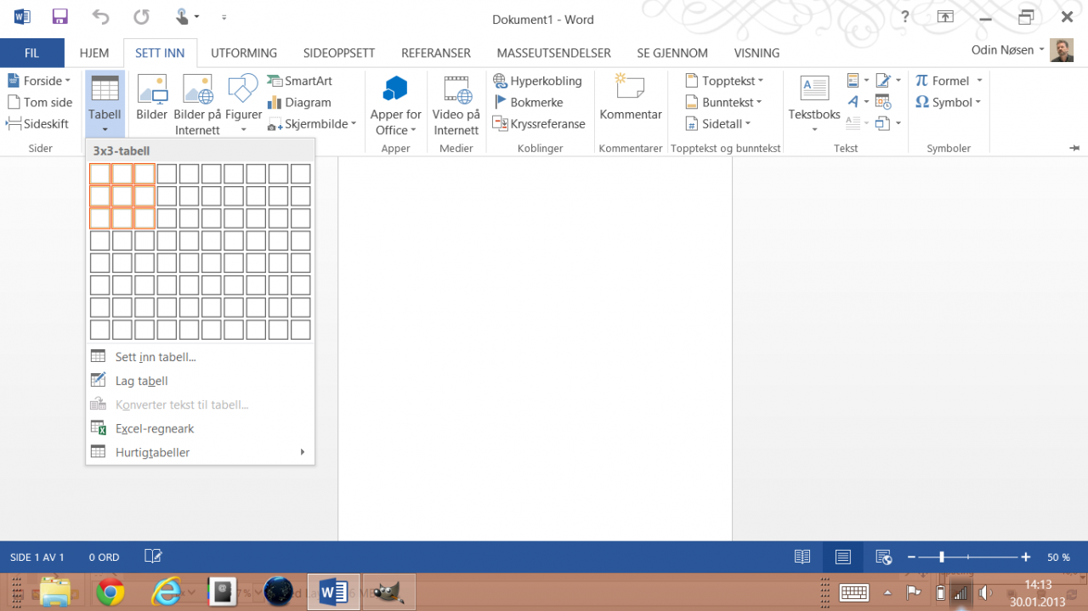Switch to Web Layout view icon

coord(884,557)
